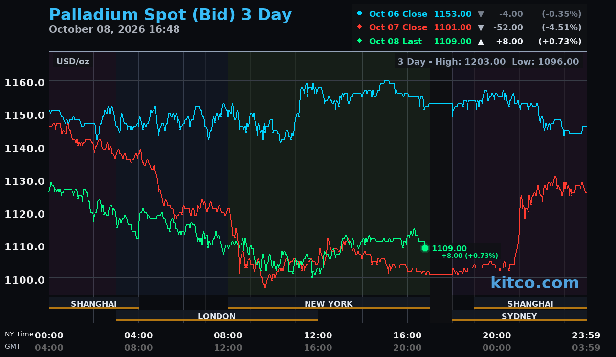The height and width of the screenshot is (357, 616).
Task: Click the Low: 1096.00 text
Action: [545, 62]
